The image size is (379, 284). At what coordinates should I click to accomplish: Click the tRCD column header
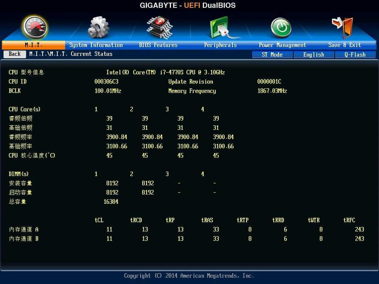pyautogui.click(x=136, y=220)
